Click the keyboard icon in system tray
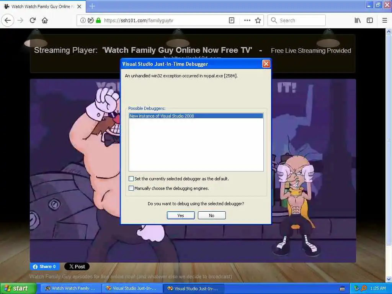Viewport: 392px width, 294px height. 342,289
